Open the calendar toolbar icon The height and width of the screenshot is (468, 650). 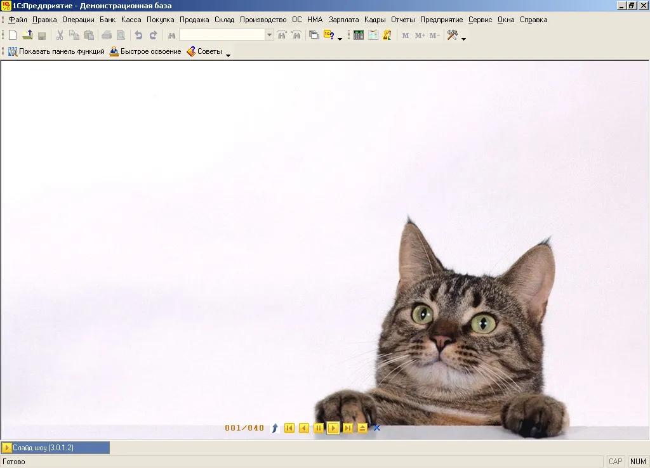click(373, 36)
